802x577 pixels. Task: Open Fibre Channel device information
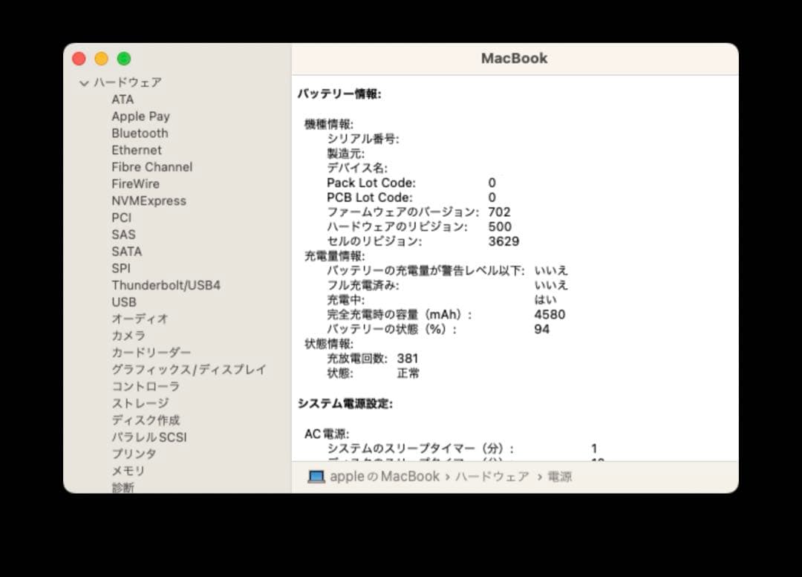151,167
